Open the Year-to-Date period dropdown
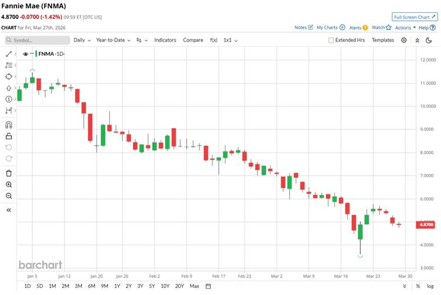The height and width of the screenshot is (295, 441). [x=113, y=40]
